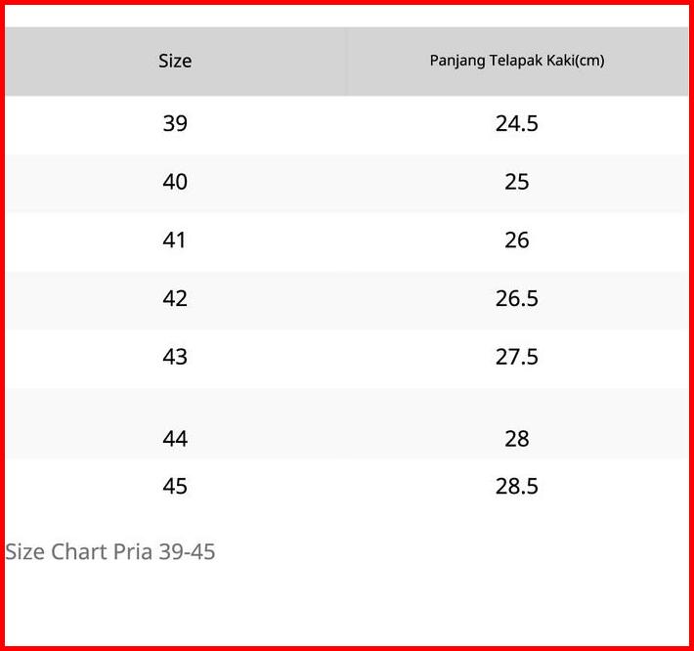This screenshot has height=651, width=694.
Task: Click the foot length beside size 44
Action: pyautogui.click(x=516, y=439)
